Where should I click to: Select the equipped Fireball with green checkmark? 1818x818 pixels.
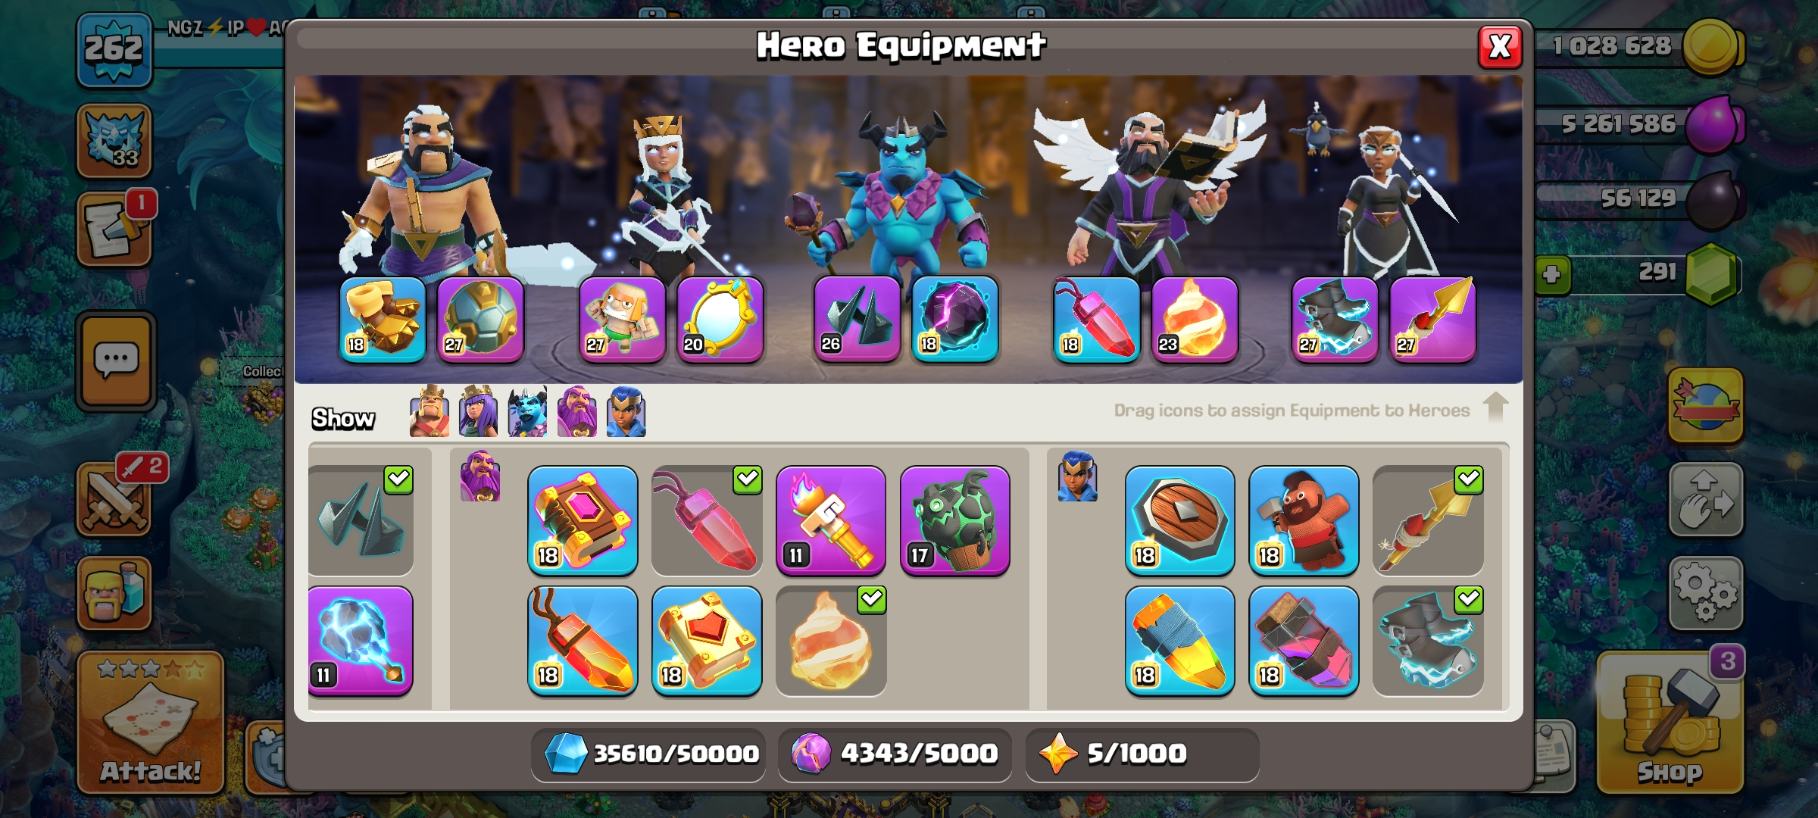point(831,641)
